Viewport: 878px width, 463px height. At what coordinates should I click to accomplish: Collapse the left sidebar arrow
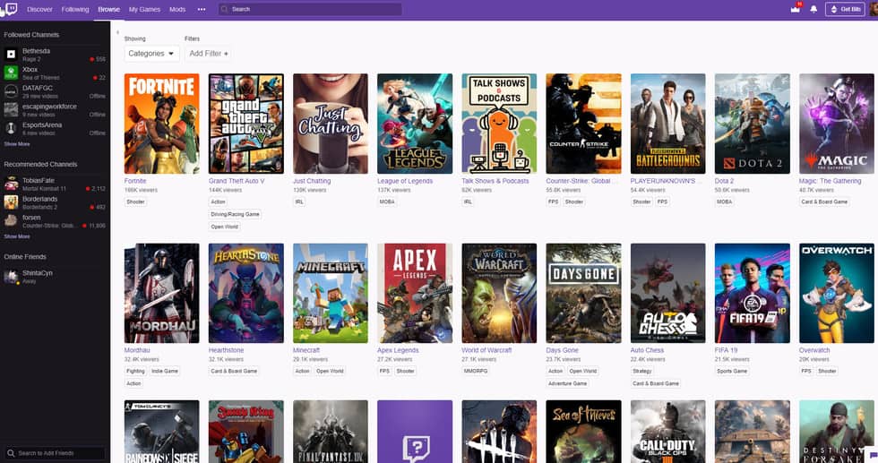point(117,32)
